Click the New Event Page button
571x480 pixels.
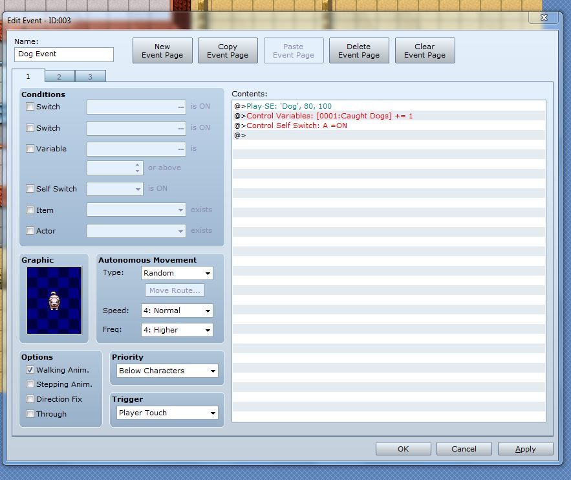(x=162, y=50)
